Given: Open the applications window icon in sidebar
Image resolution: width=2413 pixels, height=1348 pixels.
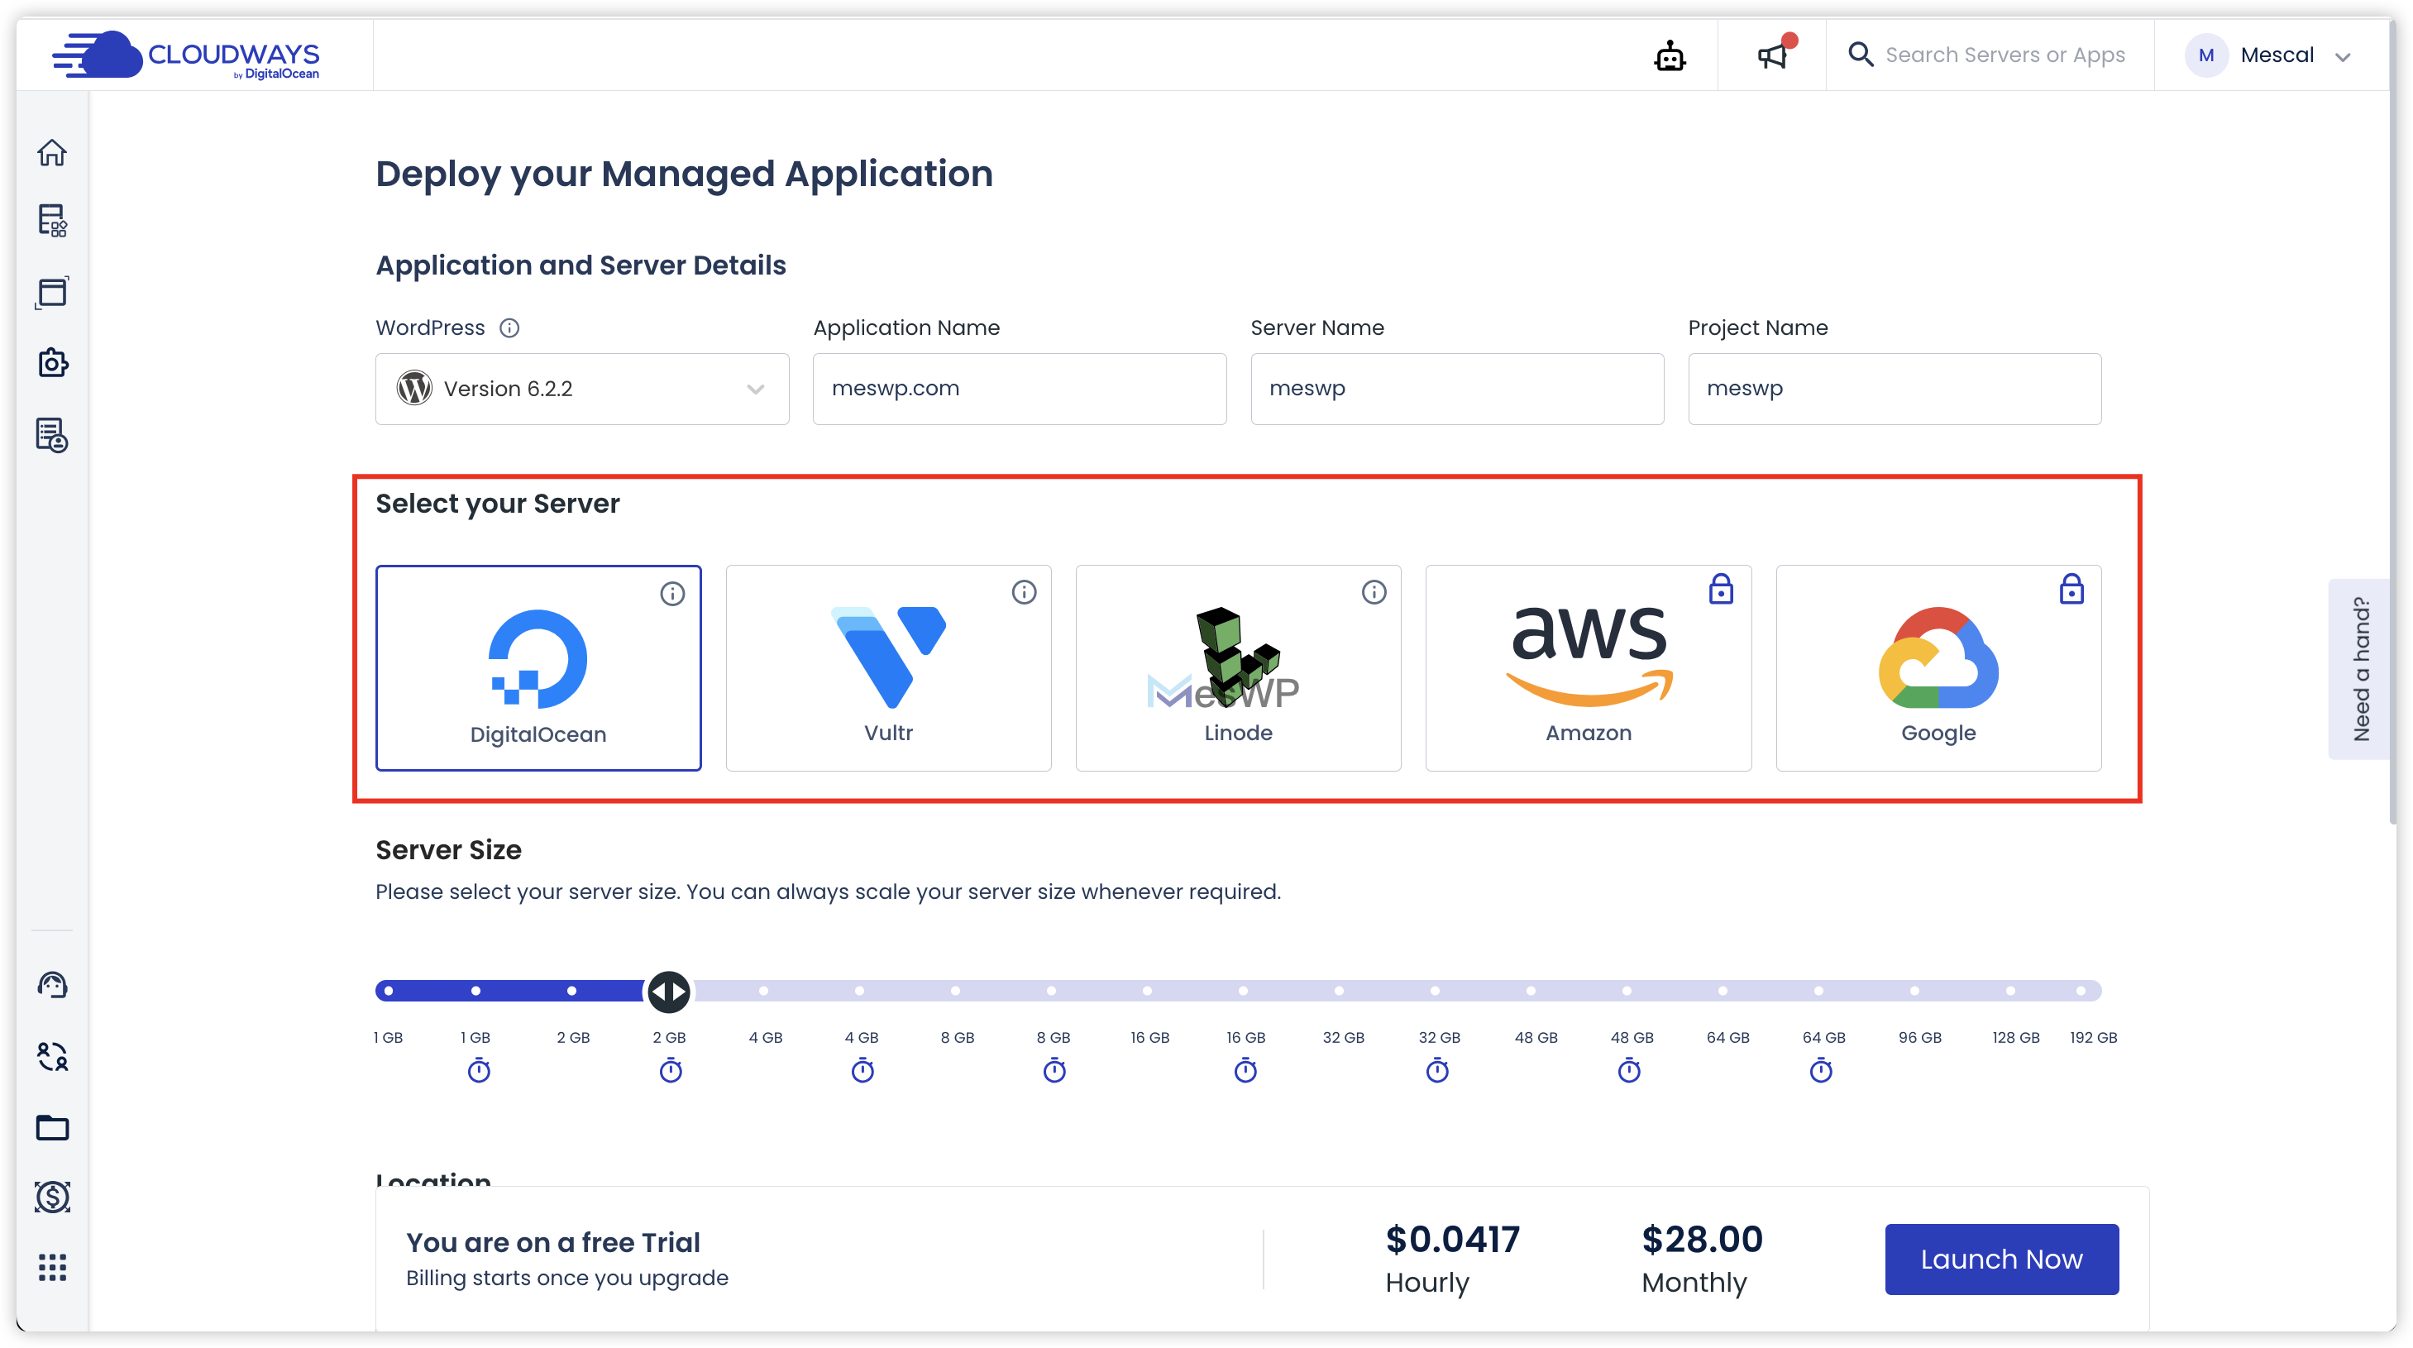Looking at the screenshot, I should (x=52, y=292).
